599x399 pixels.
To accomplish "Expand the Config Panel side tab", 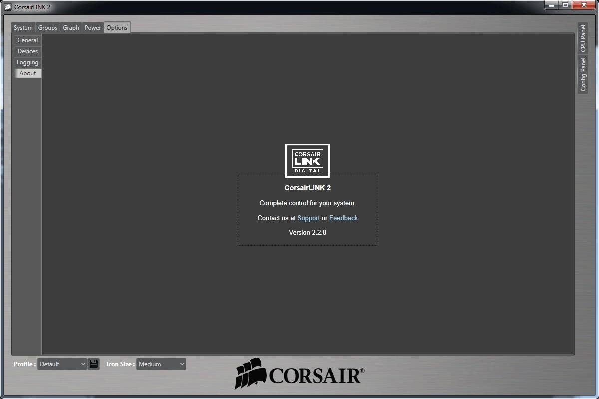I will click(583, 74).
